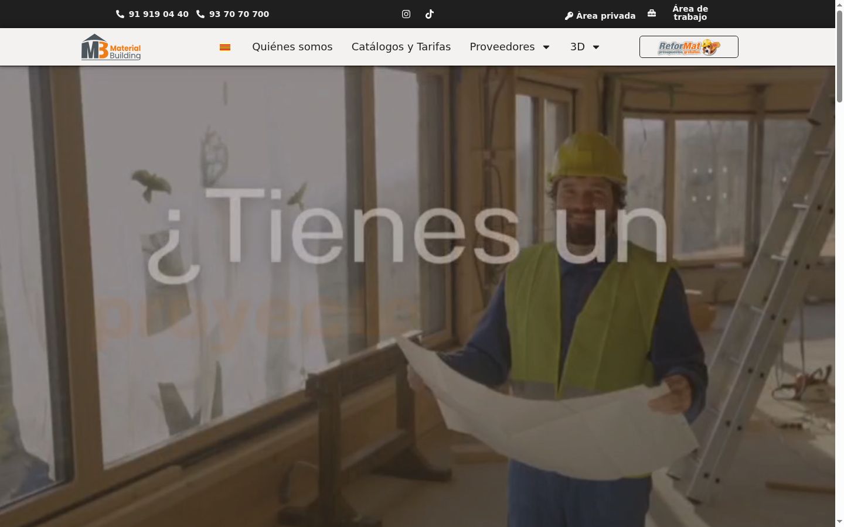844x527 pixels.
Task: Click the hero video with construction worker
Action: 417,296
